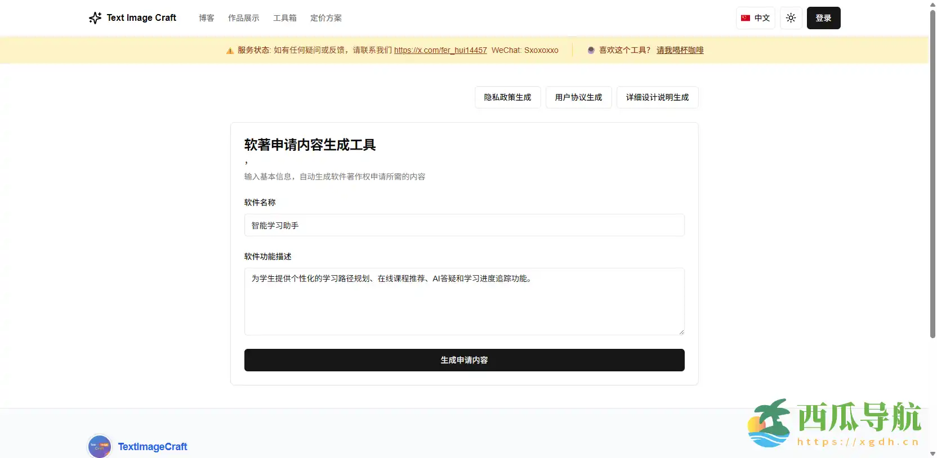Viewport: 937px width, 458px height.
Task: Click the China flag icon in language selector
Action: tap(745, 18)
